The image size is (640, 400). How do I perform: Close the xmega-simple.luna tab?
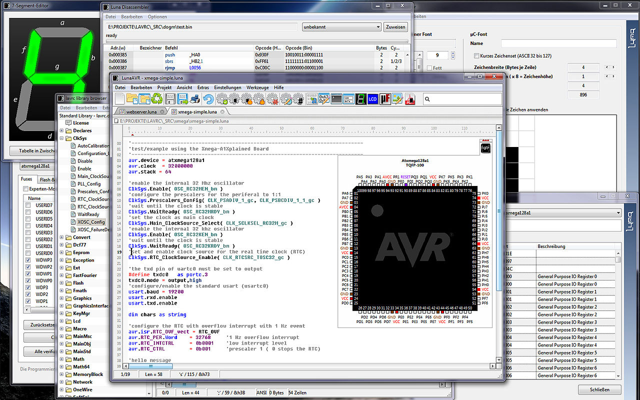click(x=222, y=111)
